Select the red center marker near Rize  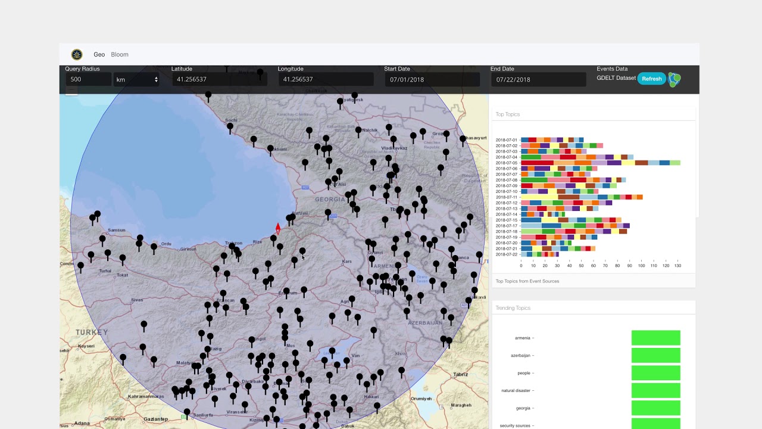coord(277,229)
